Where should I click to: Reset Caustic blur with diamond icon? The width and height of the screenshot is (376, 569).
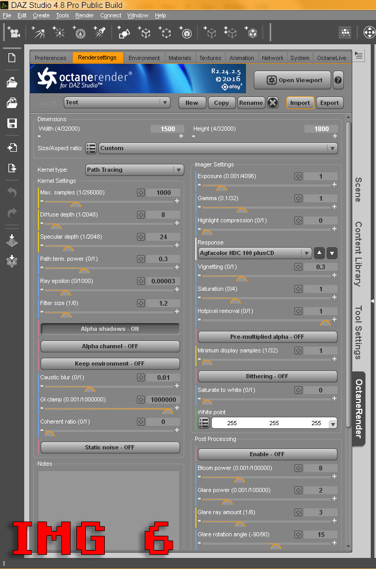141,378
